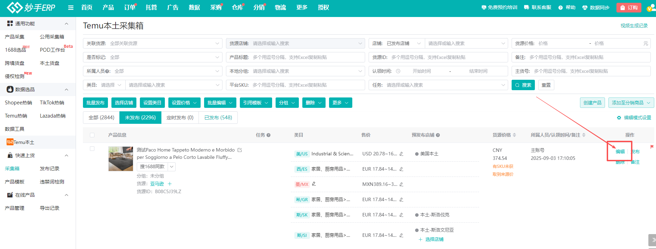Switch to the 已发布 (548) tab
656x249 pixels.
pyautogui.click(x=218, y=118)
